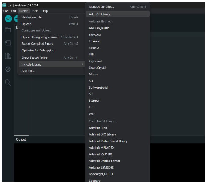Include Arduino_LSM6DS3 library

tap(118, 168)
